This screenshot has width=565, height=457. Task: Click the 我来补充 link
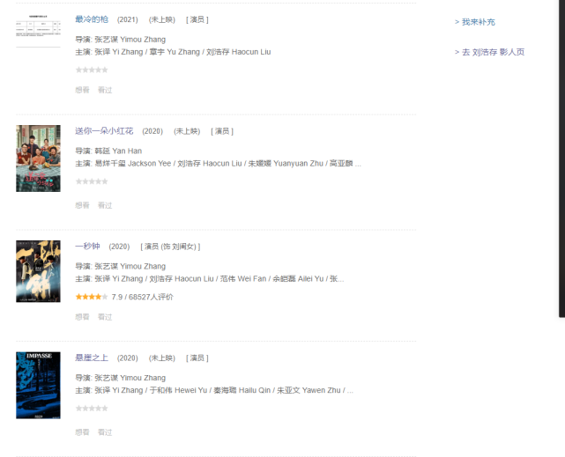point(475,22)
